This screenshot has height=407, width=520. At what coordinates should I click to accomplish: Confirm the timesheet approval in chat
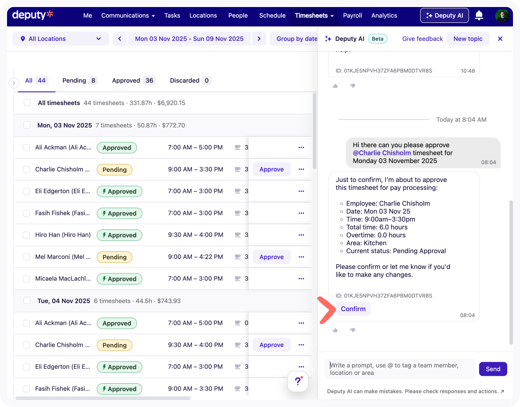click(x=353, y=309)
